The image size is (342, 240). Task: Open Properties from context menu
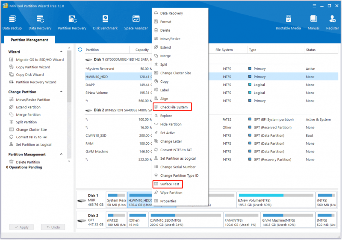click(x=180, y=201)
